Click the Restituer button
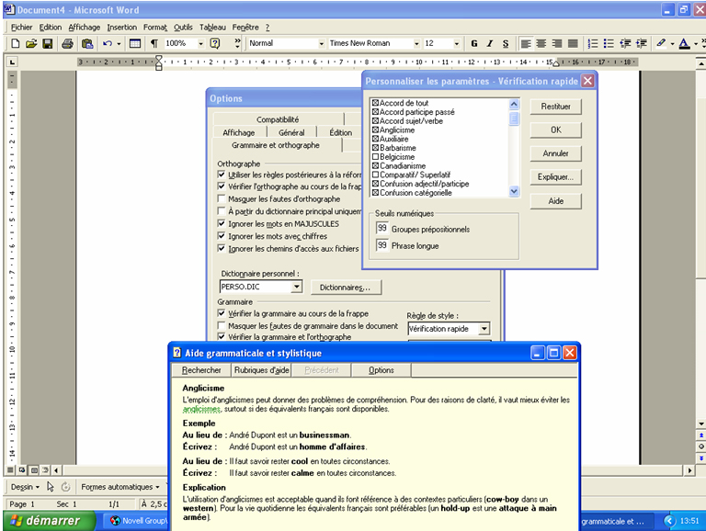Image resolution: width=706 pixels, height=531 pixels. pyautogui.click(x=555, y=107)
